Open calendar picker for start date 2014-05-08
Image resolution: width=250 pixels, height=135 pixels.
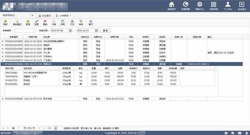coord(70,31)
